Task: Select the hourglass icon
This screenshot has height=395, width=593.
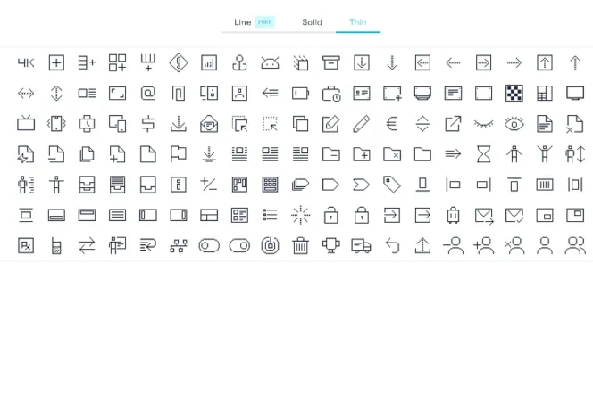Action: pos(483,154)
